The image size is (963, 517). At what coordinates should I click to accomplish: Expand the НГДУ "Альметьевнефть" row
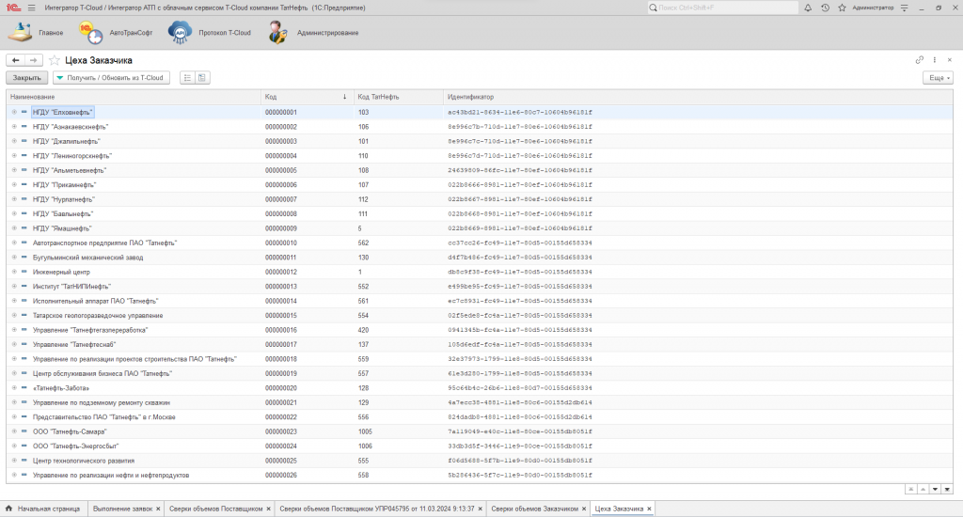[14, 170]
